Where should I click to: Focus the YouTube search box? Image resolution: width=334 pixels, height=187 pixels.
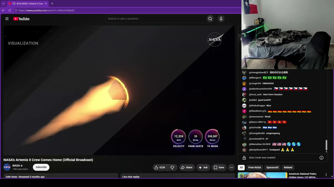156,19
